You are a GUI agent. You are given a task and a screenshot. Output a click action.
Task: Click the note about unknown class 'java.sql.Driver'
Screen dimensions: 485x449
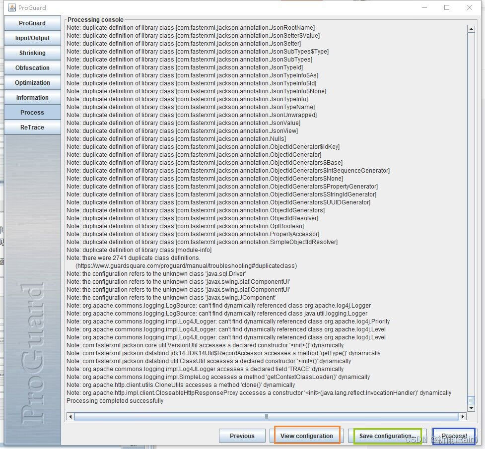point(156,274)
